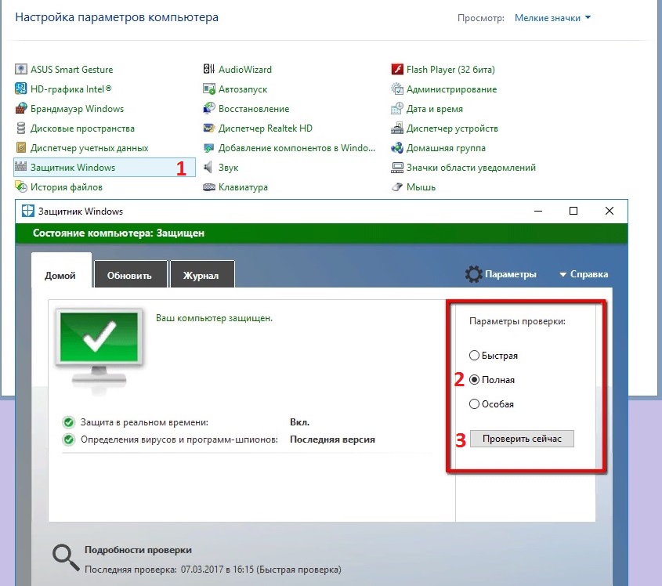662x586 pixels.
Task: Click the AudioWizard icon
Action: (209, 69)
